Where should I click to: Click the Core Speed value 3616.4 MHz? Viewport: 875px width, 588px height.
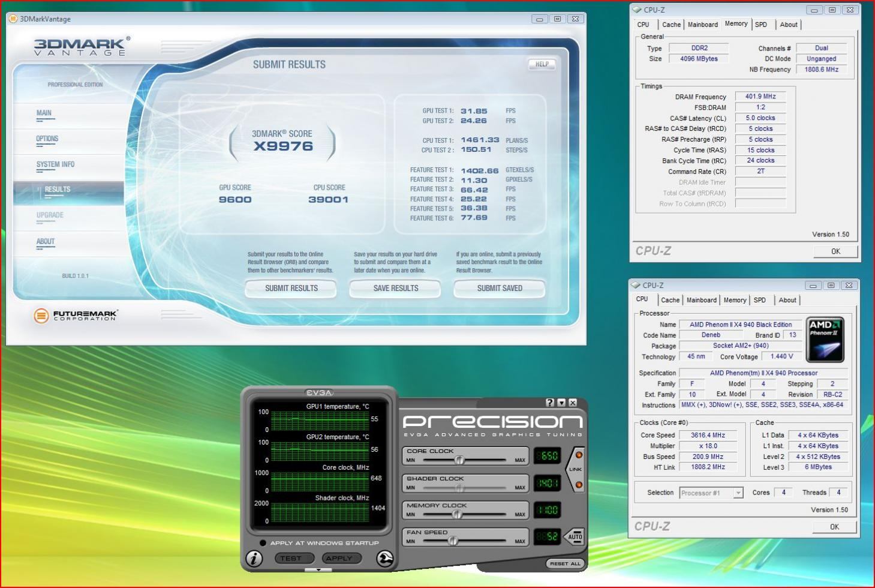708,436
